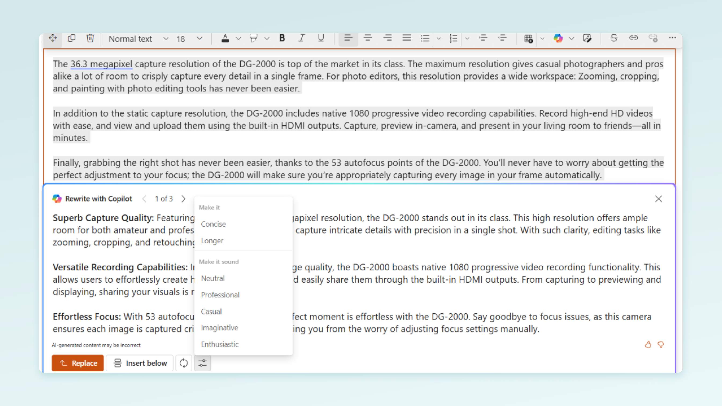Expand highlight color options arrow
Screen dimensions: 722x406
point(266,39)
